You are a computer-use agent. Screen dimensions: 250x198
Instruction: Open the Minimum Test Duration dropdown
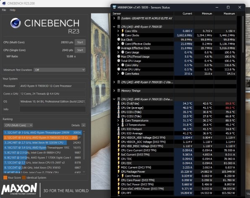(60, 70)
